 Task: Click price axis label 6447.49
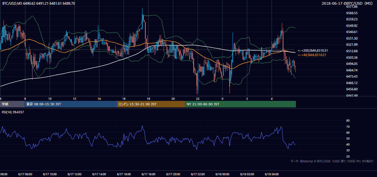(352, 96)
